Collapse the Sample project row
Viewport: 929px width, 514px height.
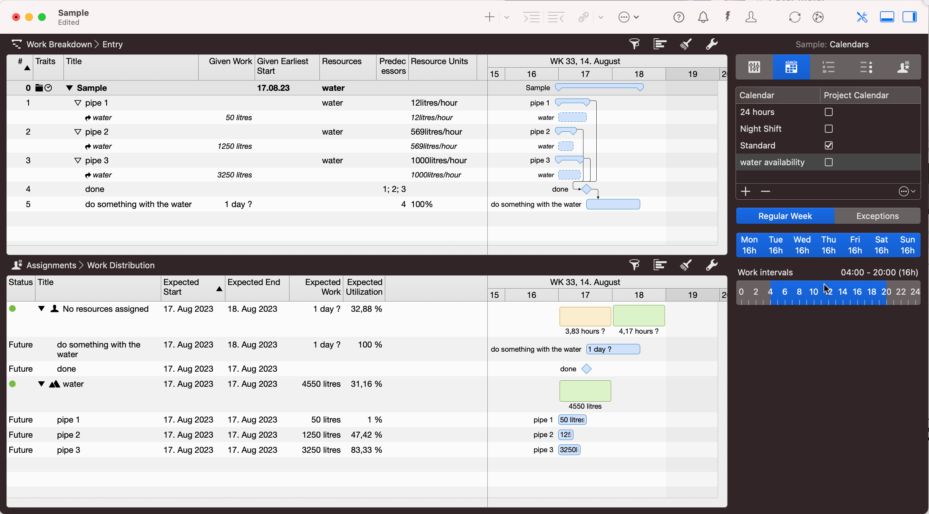pos(70,88)
